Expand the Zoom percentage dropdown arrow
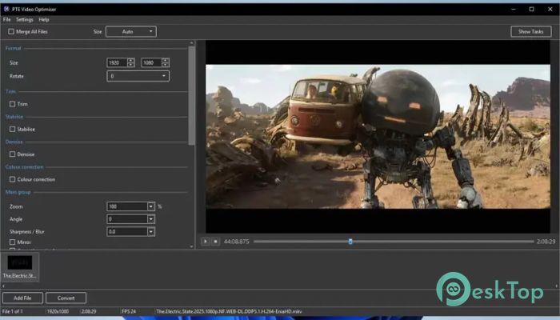This screenshot has width=560, height=320. (x=151, y=206)
